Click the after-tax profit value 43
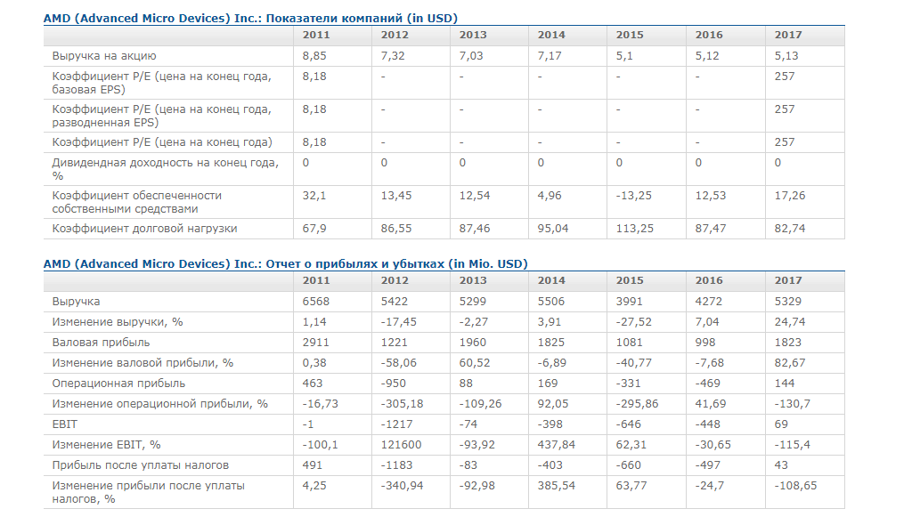Viewport: 912px width, 525px height. (x=781, y=465)
